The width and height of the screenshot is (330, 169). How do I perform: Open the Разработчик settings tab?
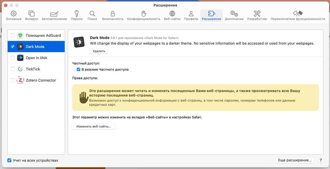pyautogui.click(x=257, y=16)
